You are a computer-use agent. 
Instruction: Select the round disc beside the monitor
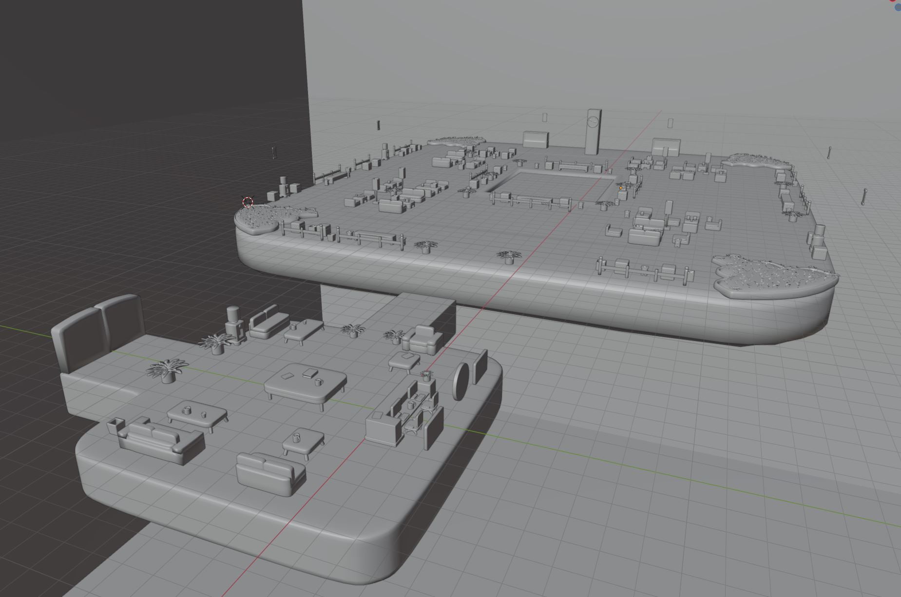[x=460, y=381]
